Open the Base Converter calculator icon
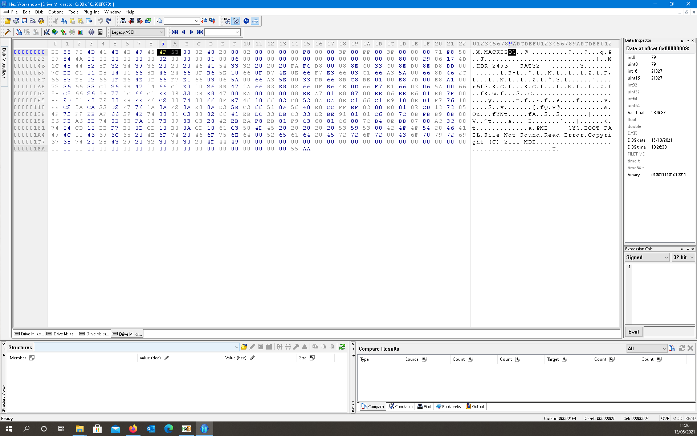The height and width of the screenshot is (436, 697). click(x=100, y=32)
